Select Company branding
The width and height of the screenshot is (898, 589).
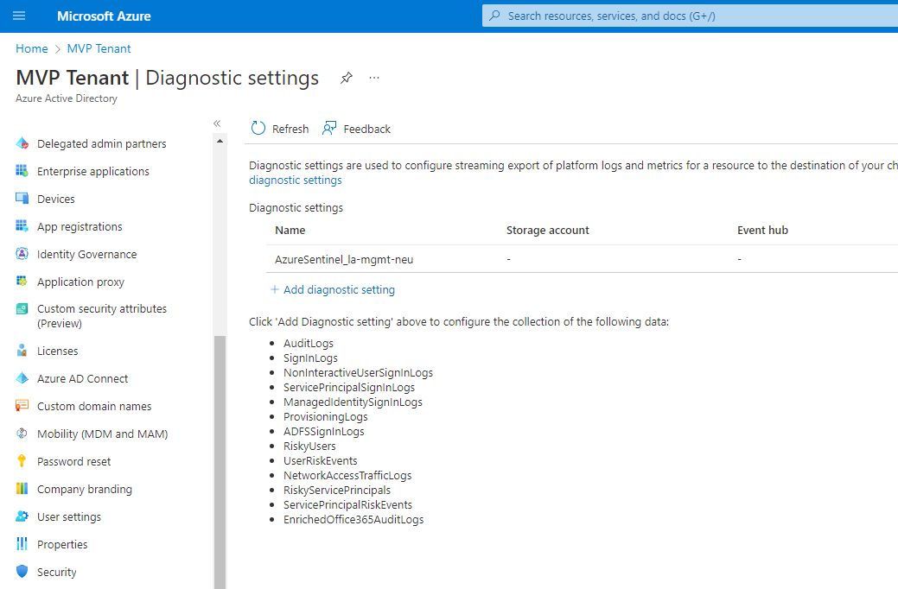(x=85, y=488)
